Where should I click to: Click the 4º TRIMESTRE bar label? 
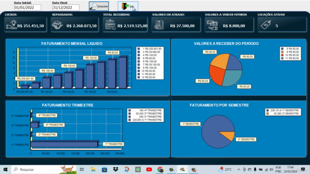point(46,115)
